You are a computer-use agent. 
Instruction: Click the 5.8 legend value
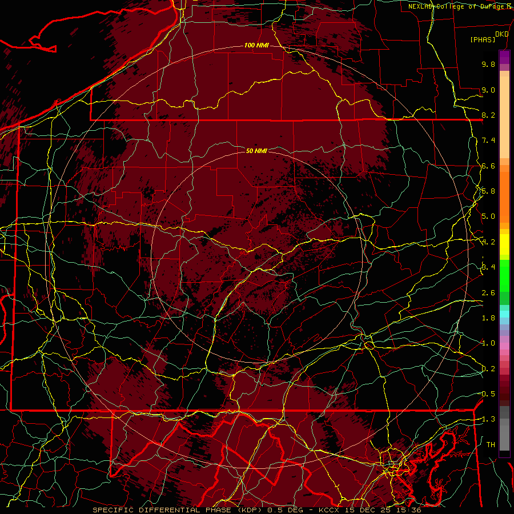(488, 191)
